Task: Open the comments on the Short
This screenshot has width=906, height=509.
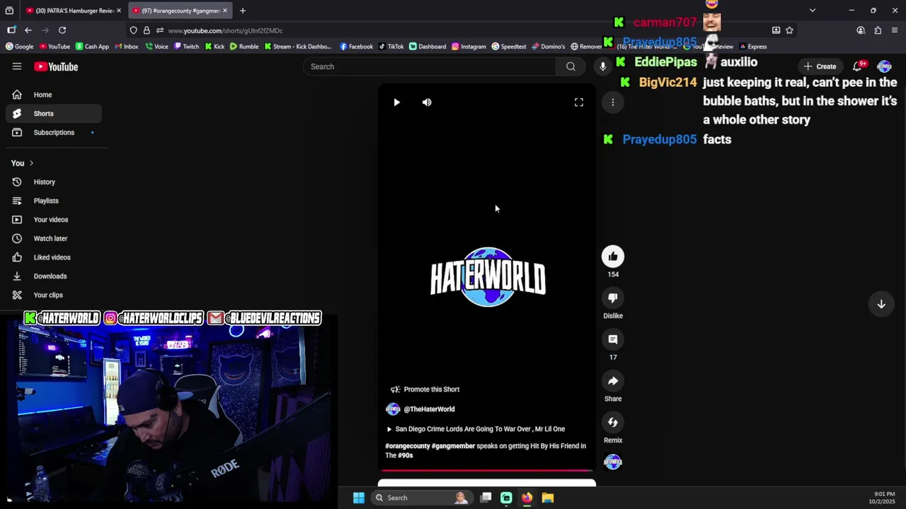Action: tap(613, 339)
